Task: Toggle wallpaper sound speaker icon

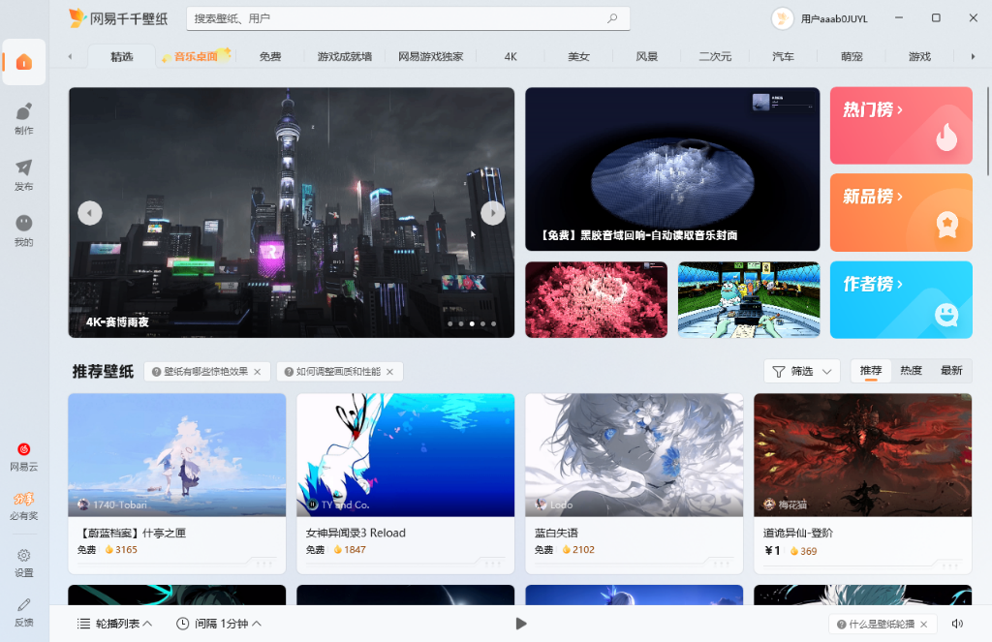Action: pos(957,624)
